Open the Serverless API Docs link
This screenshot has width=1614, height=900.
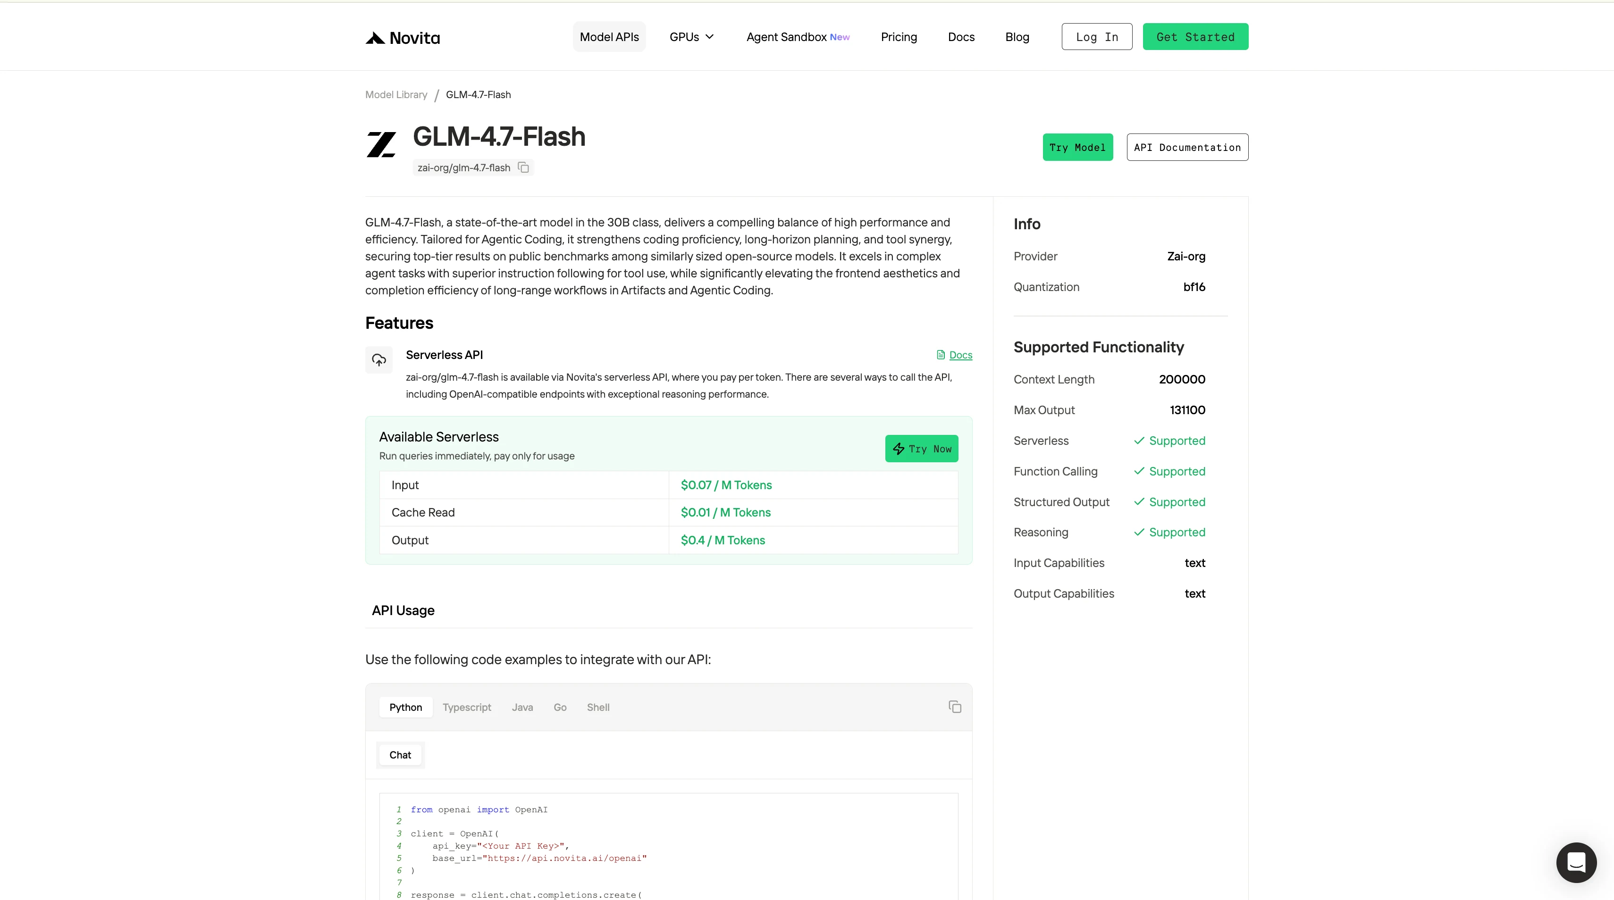tap(960, 355)
